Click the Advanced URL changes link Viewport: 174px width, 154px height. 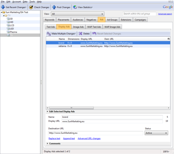[x=89, y=138]
